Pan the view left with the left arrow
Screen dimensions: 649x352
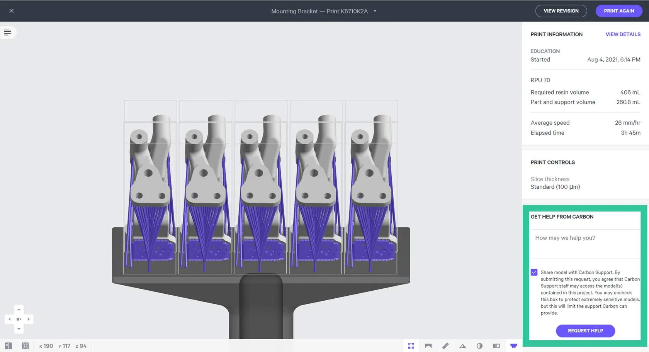pos(9,319)
